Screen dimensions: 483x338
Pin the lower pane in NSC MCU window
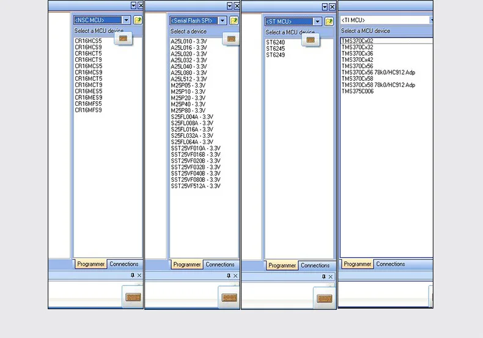[x=133, y=275]
